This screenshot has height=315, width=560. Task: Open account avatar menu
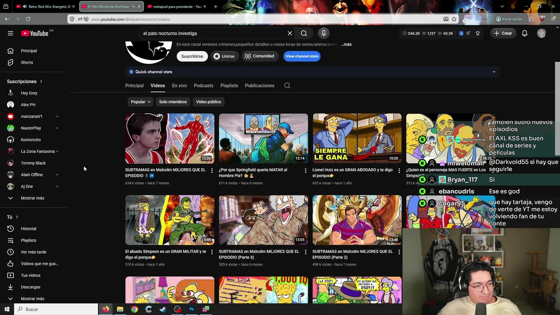(542, 33)
